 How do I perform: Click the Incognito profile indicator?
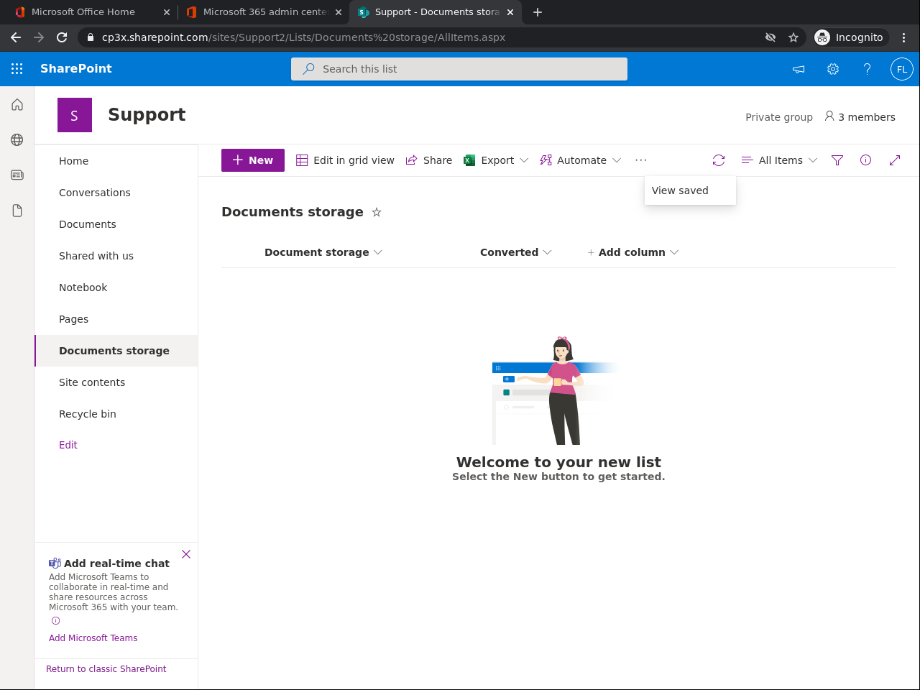point(850,37)
